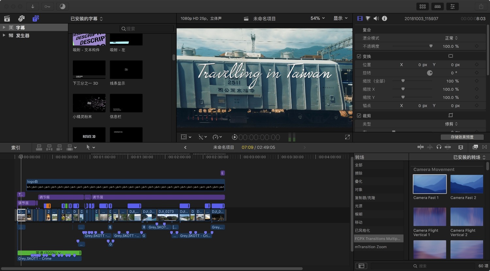
Task: Toggle the skimming button in timeline toolbar
Action: 421,147
